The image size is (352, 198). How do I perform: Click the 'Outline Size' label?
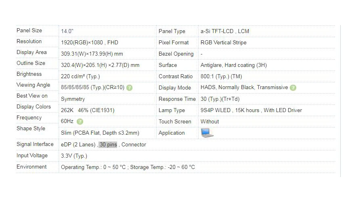[x=31, y=63]
